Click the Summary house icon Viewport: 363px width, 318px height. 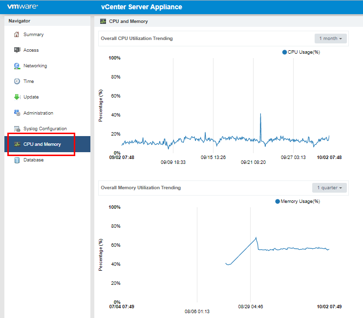click(17, 35)
